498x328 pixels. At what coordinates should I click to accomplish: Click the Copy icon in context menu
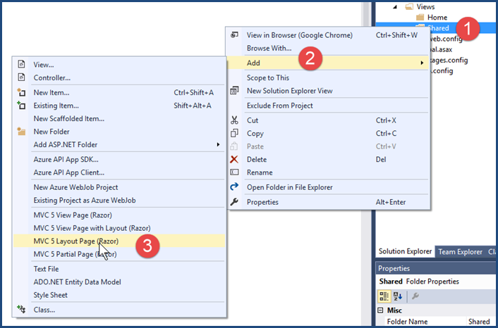(234, 134)
